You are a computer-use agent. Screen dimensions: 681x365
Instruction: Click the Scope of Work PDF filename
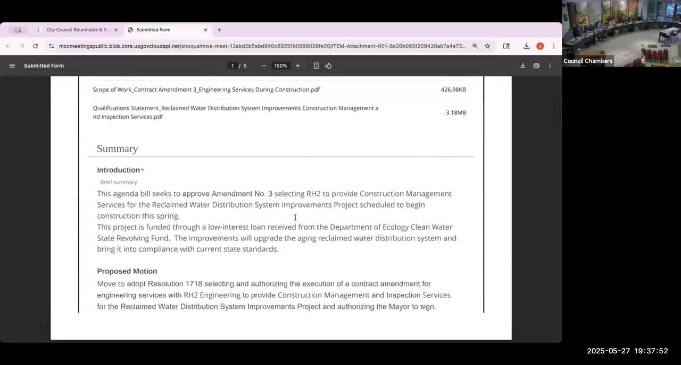tap(206, 89)
